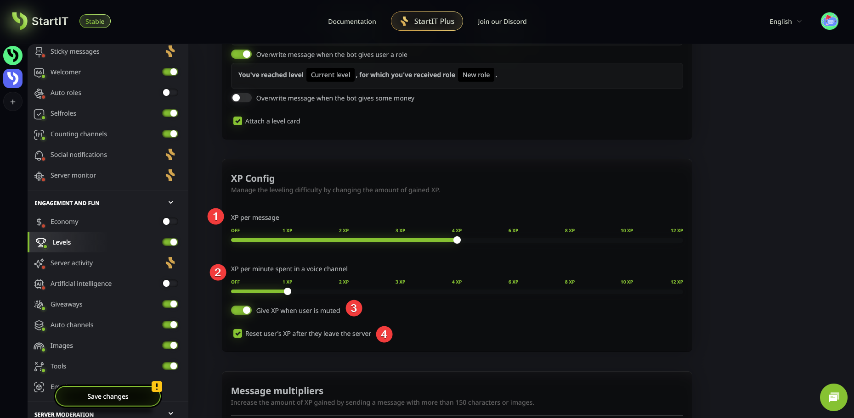Viewport: 854px width, 418px height.
Task: Open the user profile avatar
Action: pos(829,21)
